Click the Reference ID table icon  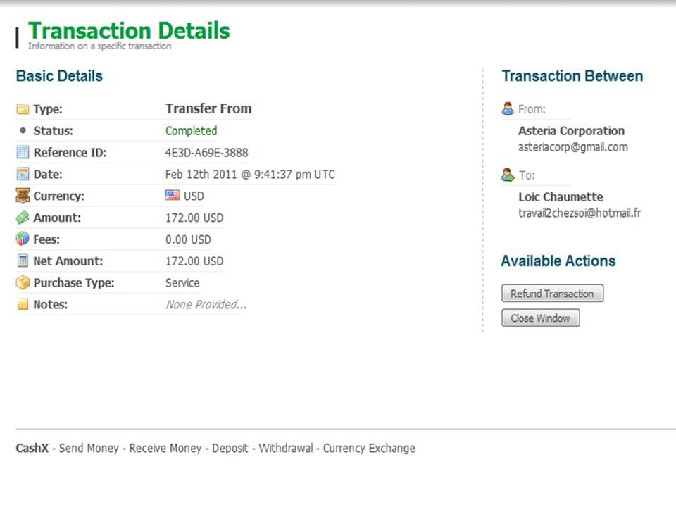click(23, 152)
